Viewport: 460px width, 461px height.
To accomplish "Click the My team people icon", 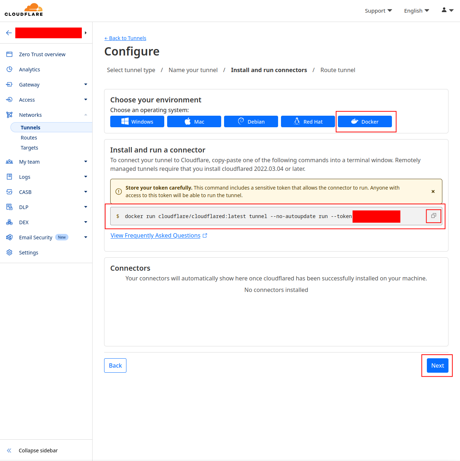I will pyautogui.click(x=9, y=161).
